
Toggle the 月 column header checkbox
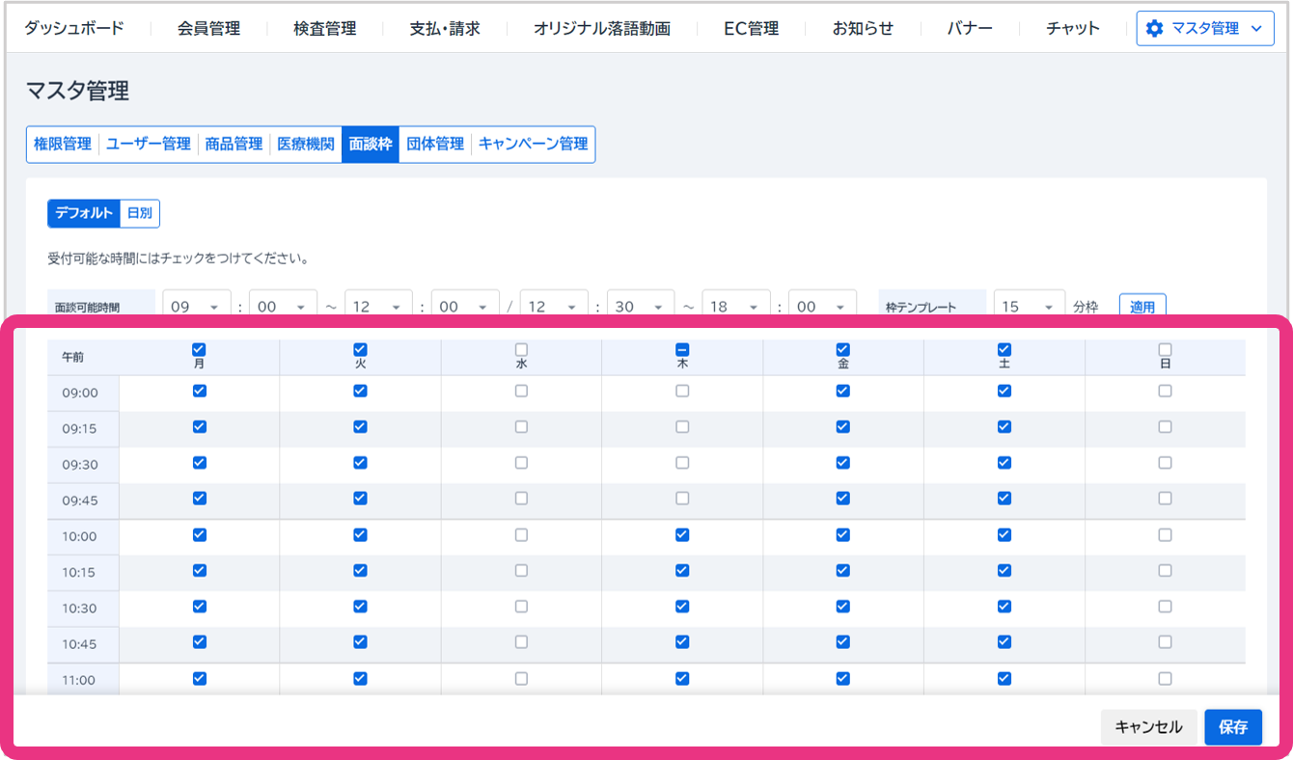[199, 349]
